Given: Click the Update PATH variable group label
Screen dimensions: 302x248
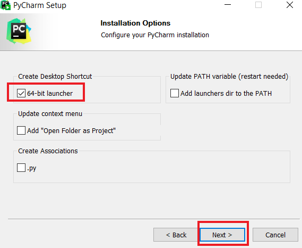Looking at the screenshot, I should click(229, 77).
